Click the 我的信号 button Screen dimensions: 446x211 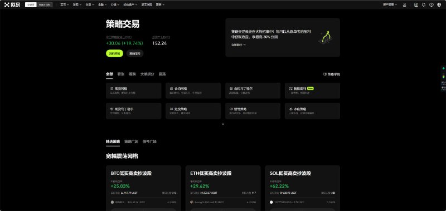(135, 53)
